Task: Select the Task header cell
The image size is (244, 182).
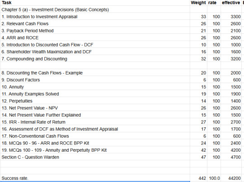Action: (x=95, y=3)
